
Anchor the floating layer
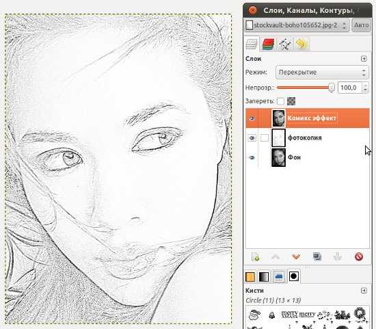[x=338, y=257]
